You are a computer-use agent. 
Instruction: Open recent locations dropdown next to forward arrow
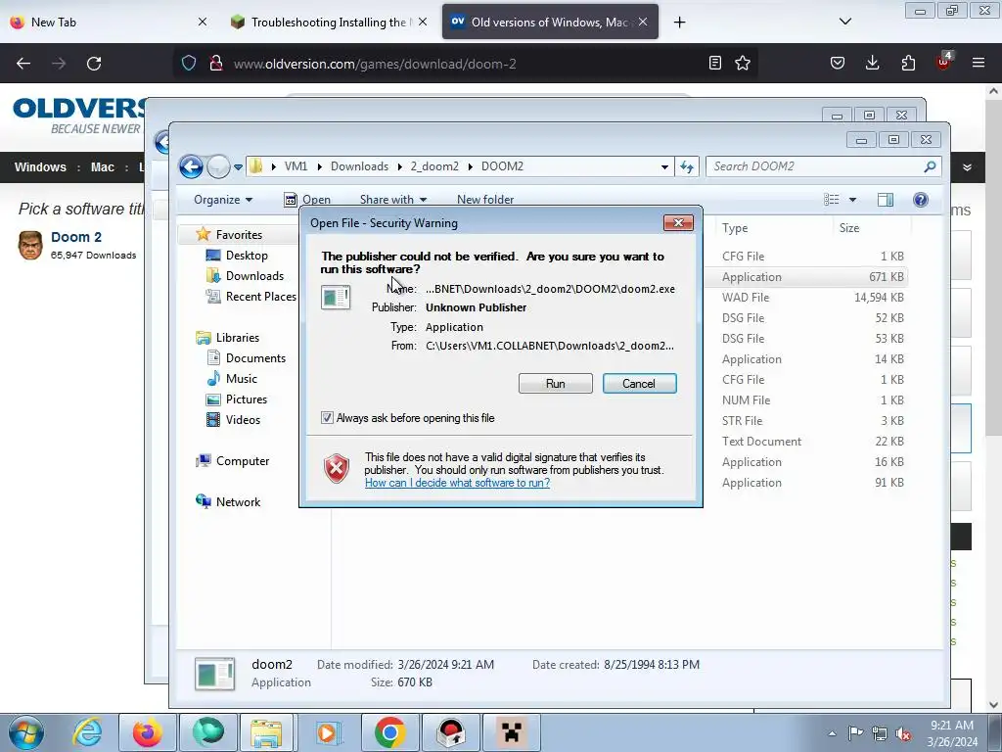[x=239, y=167]
